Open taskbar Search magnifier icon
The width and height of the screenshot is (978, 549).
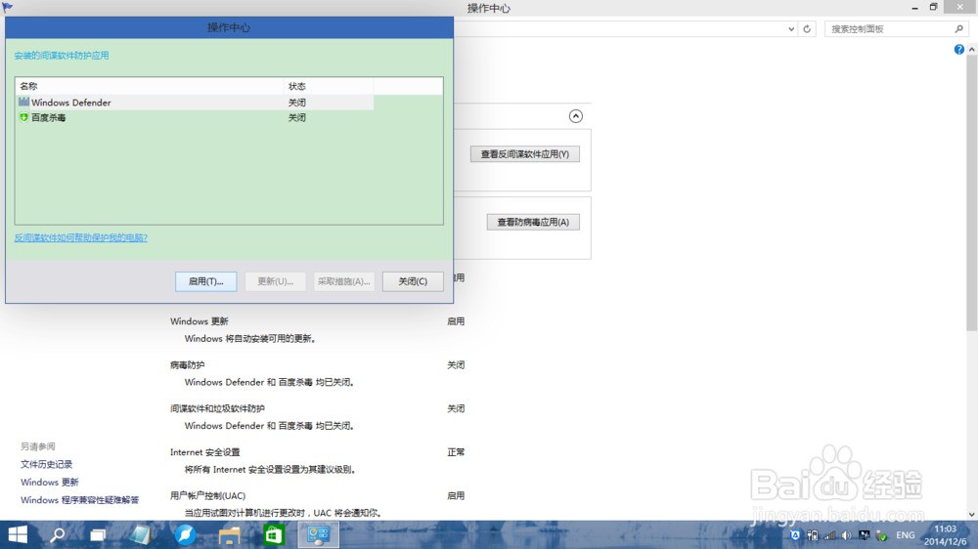(57, 534)
